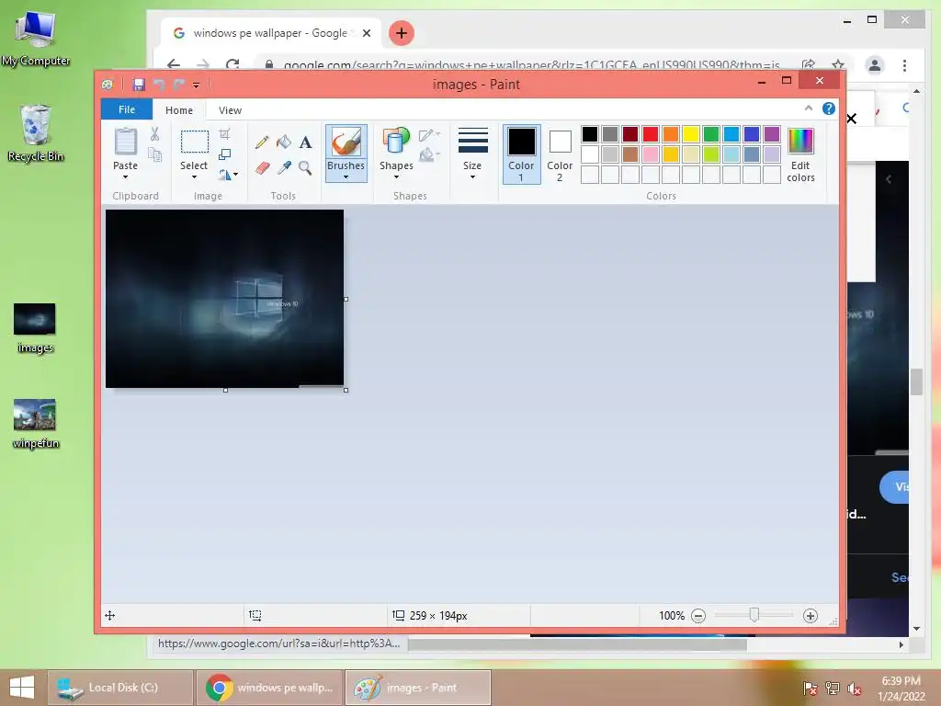Click the muted volume tray icon

tap(854, 688)
